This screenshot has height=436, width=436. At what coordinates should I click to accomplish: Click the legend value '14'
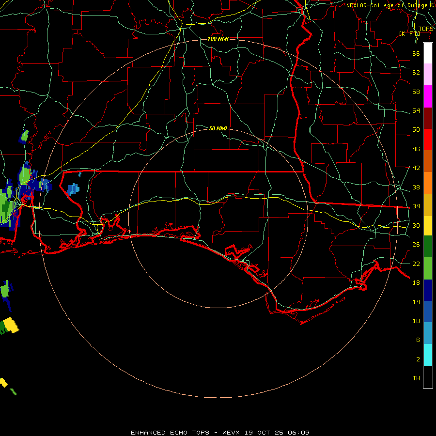tap(416, 302)
